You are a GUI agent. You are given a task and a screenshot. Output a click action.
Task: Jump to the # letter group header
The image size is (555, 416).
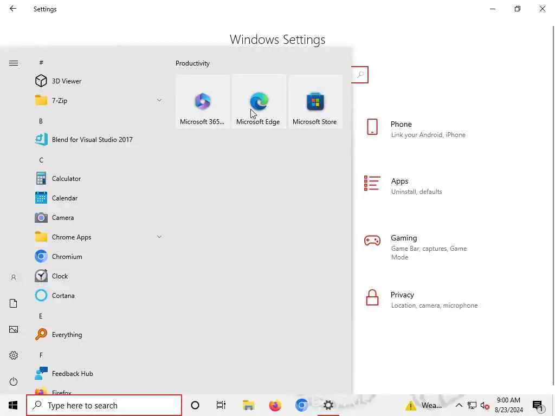pyautogui.click(x=41, y=62)
